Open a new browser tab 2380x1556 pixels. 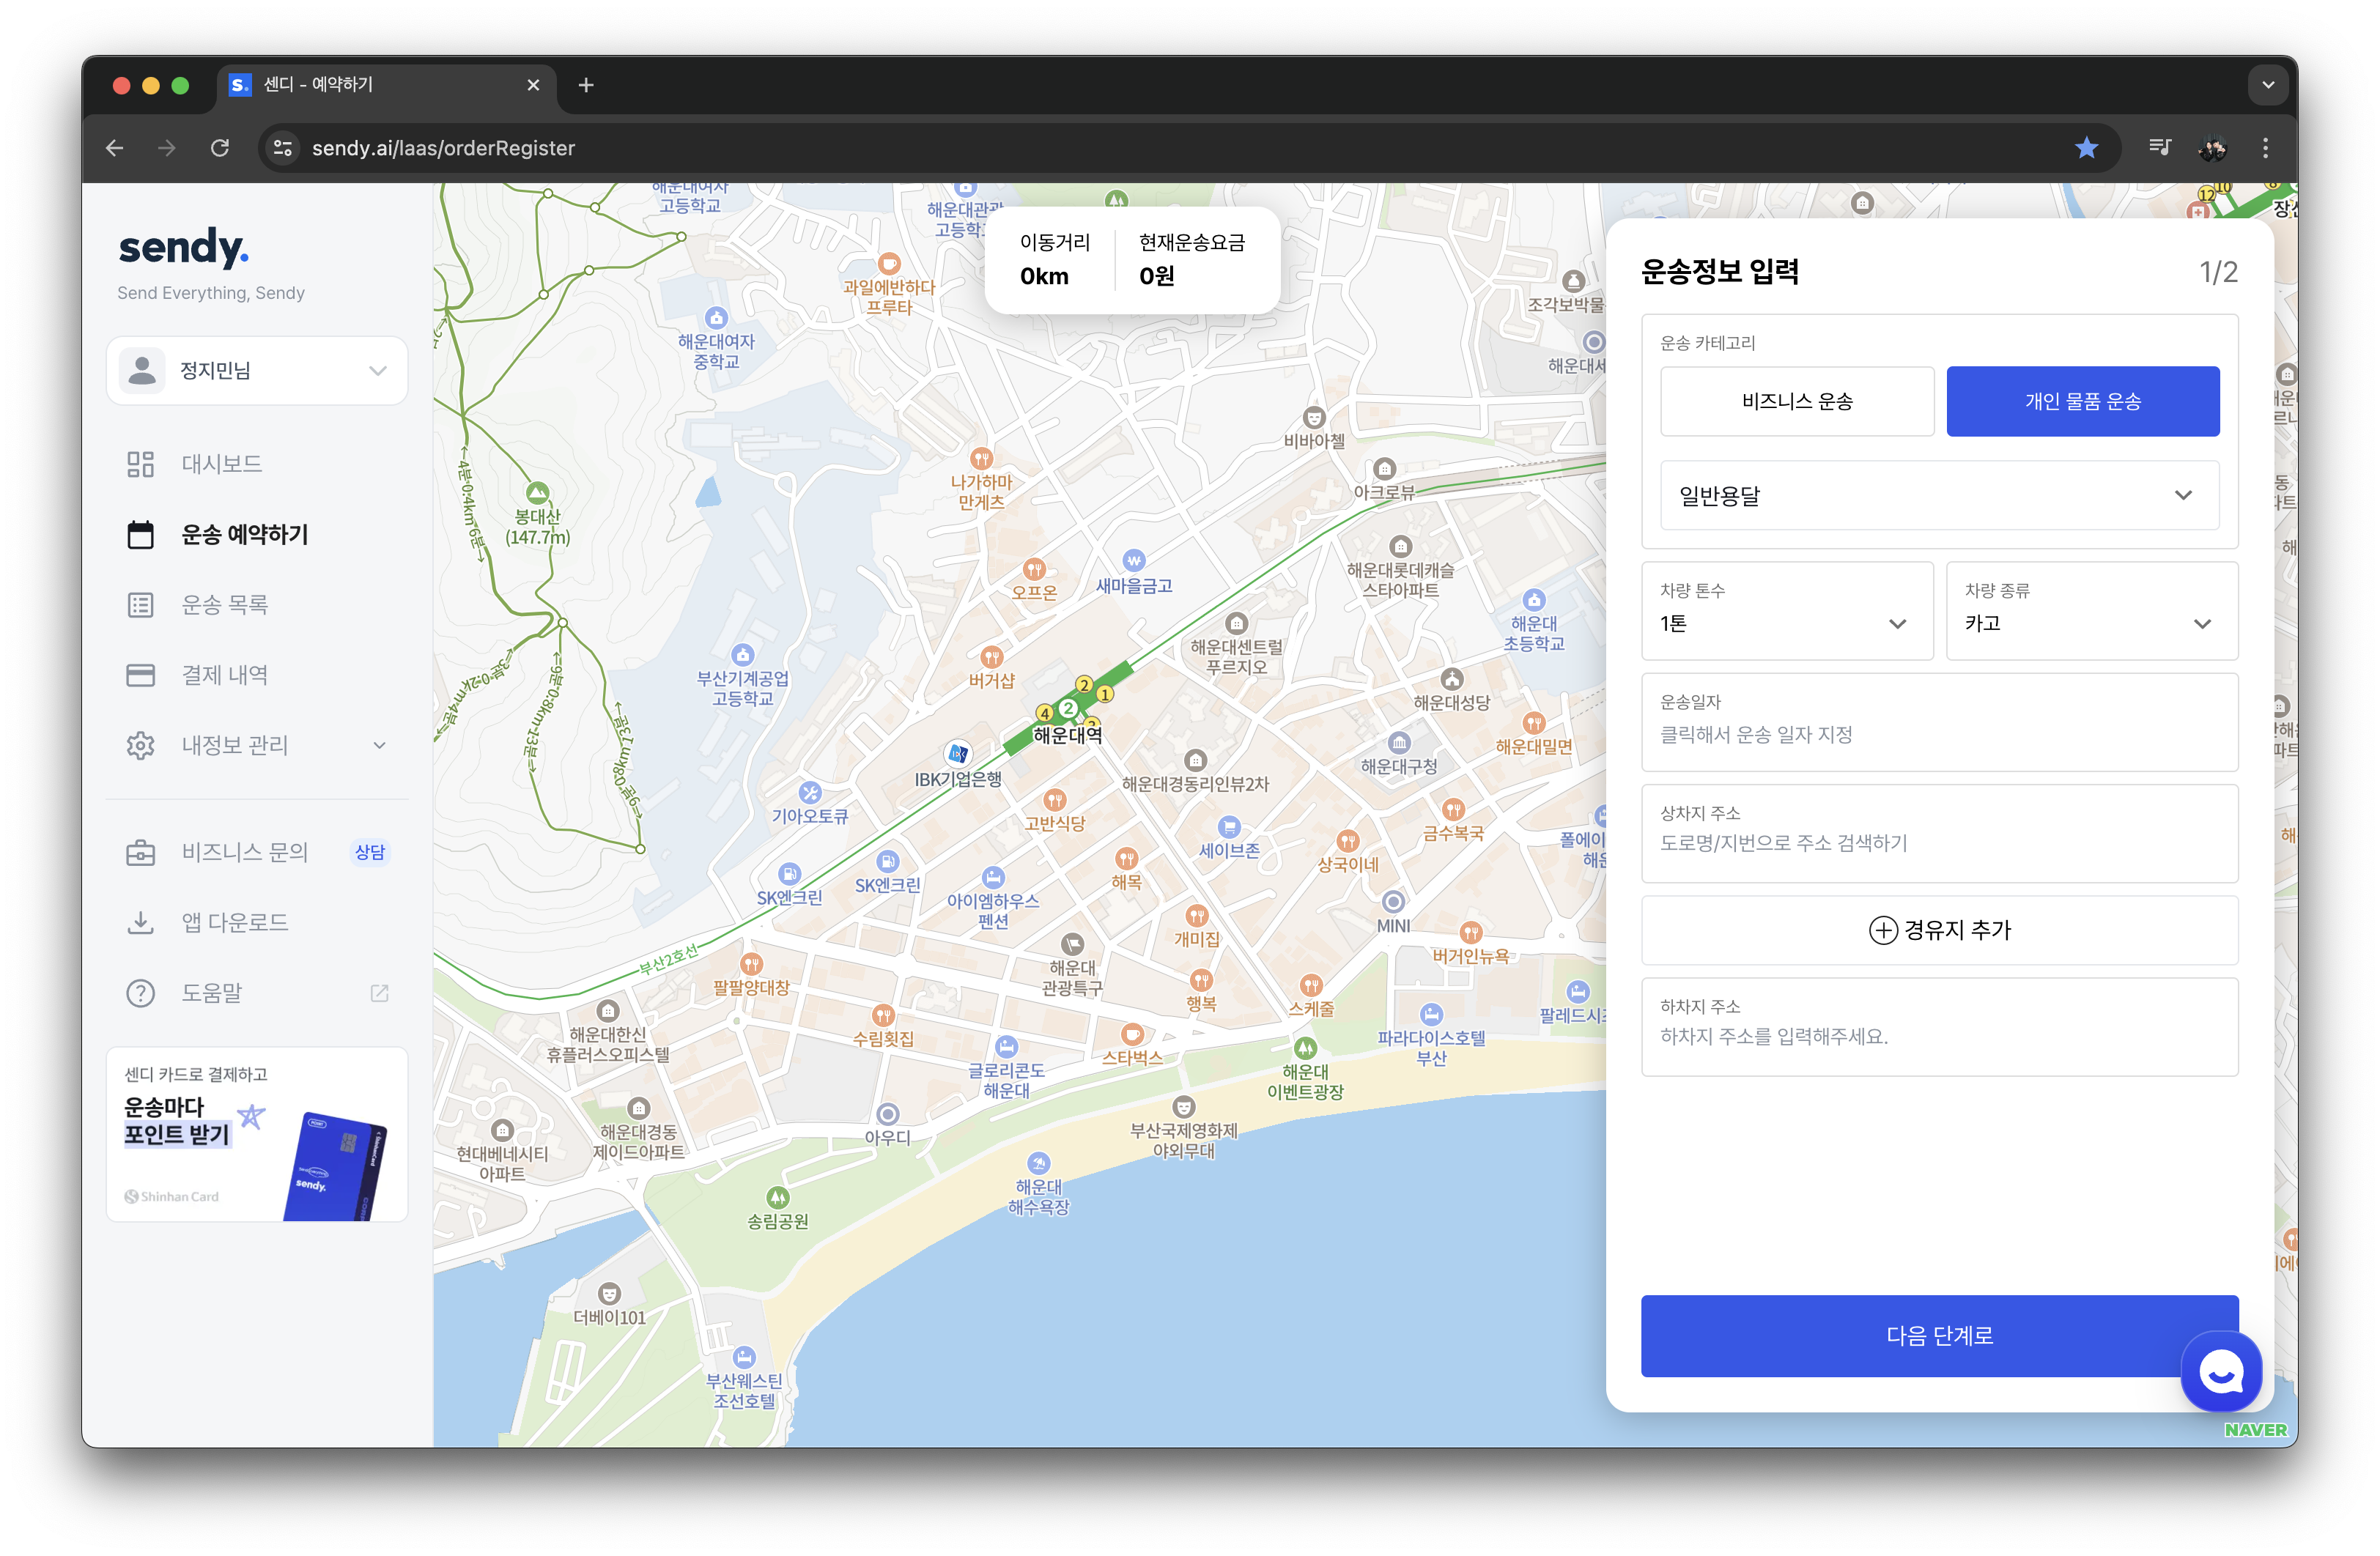click(x=586, y=85)
